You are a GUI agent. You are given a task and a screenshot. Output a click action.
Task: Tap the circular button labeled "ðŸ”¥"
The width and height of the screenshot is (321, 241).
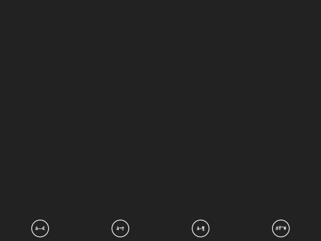[281, 229]
